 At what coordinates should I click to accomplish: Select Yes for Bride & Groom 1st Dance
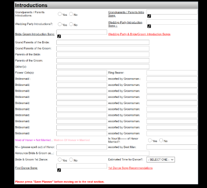tap(60, 160)
